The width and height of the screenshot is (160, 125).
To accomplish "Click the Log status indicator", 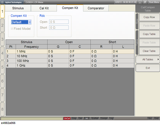I will (111, 118).
